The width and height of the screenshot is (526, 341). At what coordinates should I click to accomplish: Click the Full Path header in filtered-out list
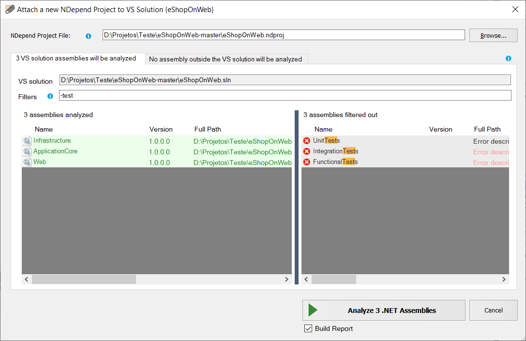tap(487, 130)
